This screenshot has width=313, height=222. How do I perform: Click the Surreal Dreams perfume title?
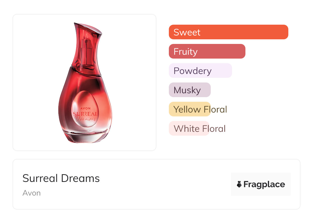[61, 178]
